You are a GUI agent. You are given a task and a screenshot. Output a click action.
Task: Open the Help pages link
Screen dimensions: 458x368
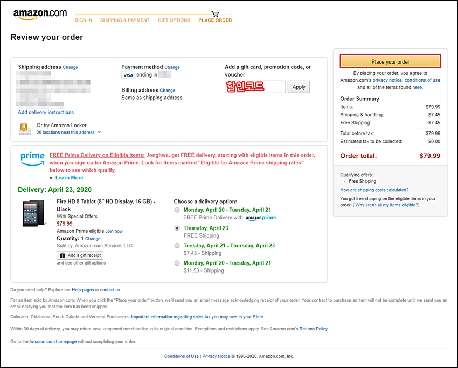click(82, 290)
